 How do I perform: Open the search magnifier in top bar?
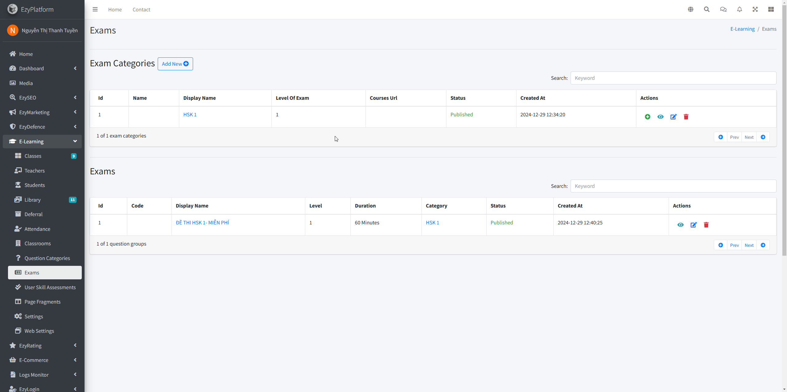707,10
